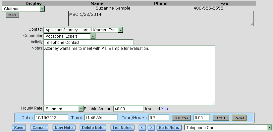Open the Counselor Vocational Expert dropdown
The image size is (273, 132).
coord(93,36)
